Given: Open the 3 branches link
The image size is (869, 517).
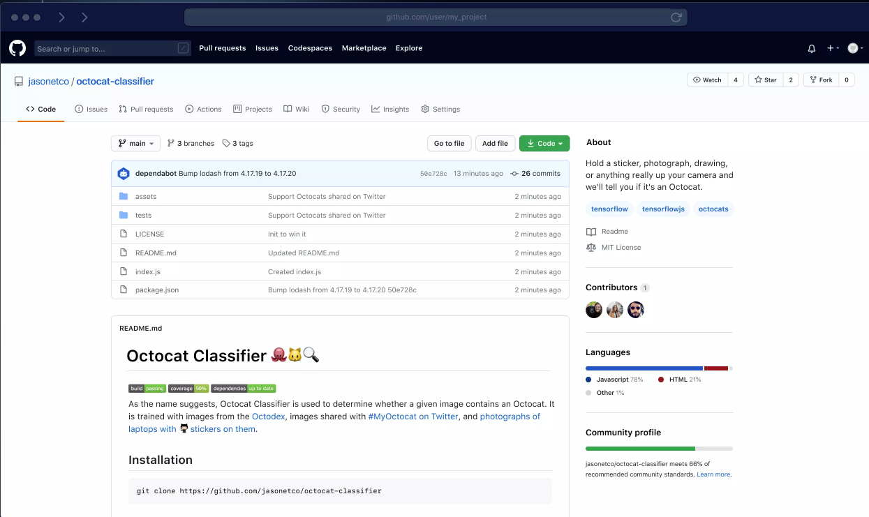Looking at the screenshot, I should 191,144.
